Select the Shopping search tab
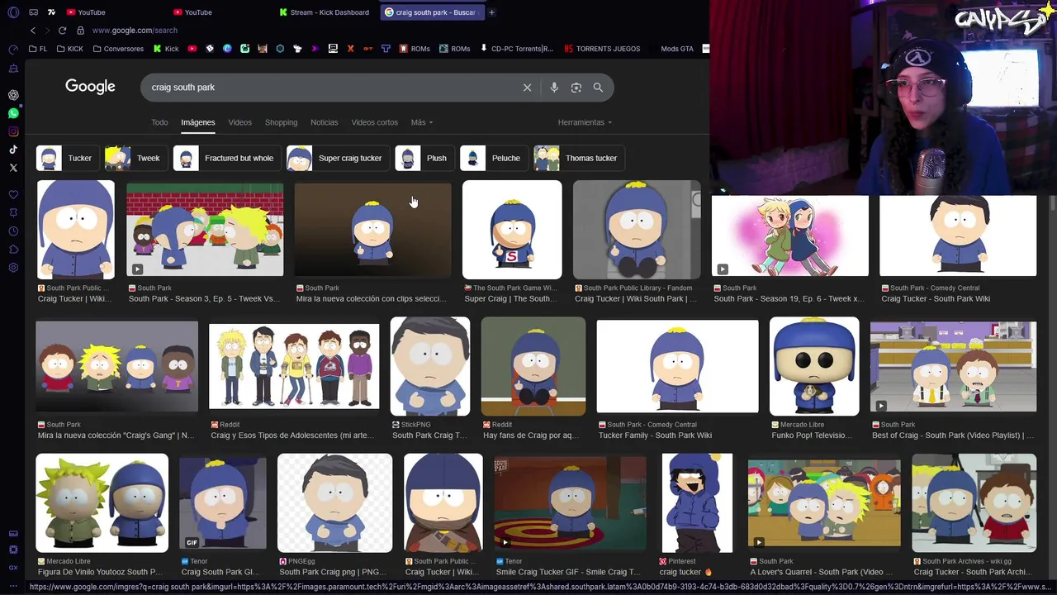Image resolution: width=1057 pixels, height=595 pixels. (x=281, y=122)
